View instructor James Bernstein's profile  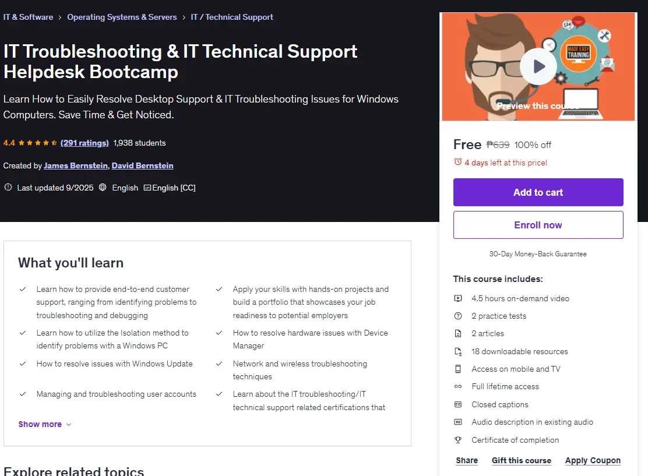click(x=76, y=165)
